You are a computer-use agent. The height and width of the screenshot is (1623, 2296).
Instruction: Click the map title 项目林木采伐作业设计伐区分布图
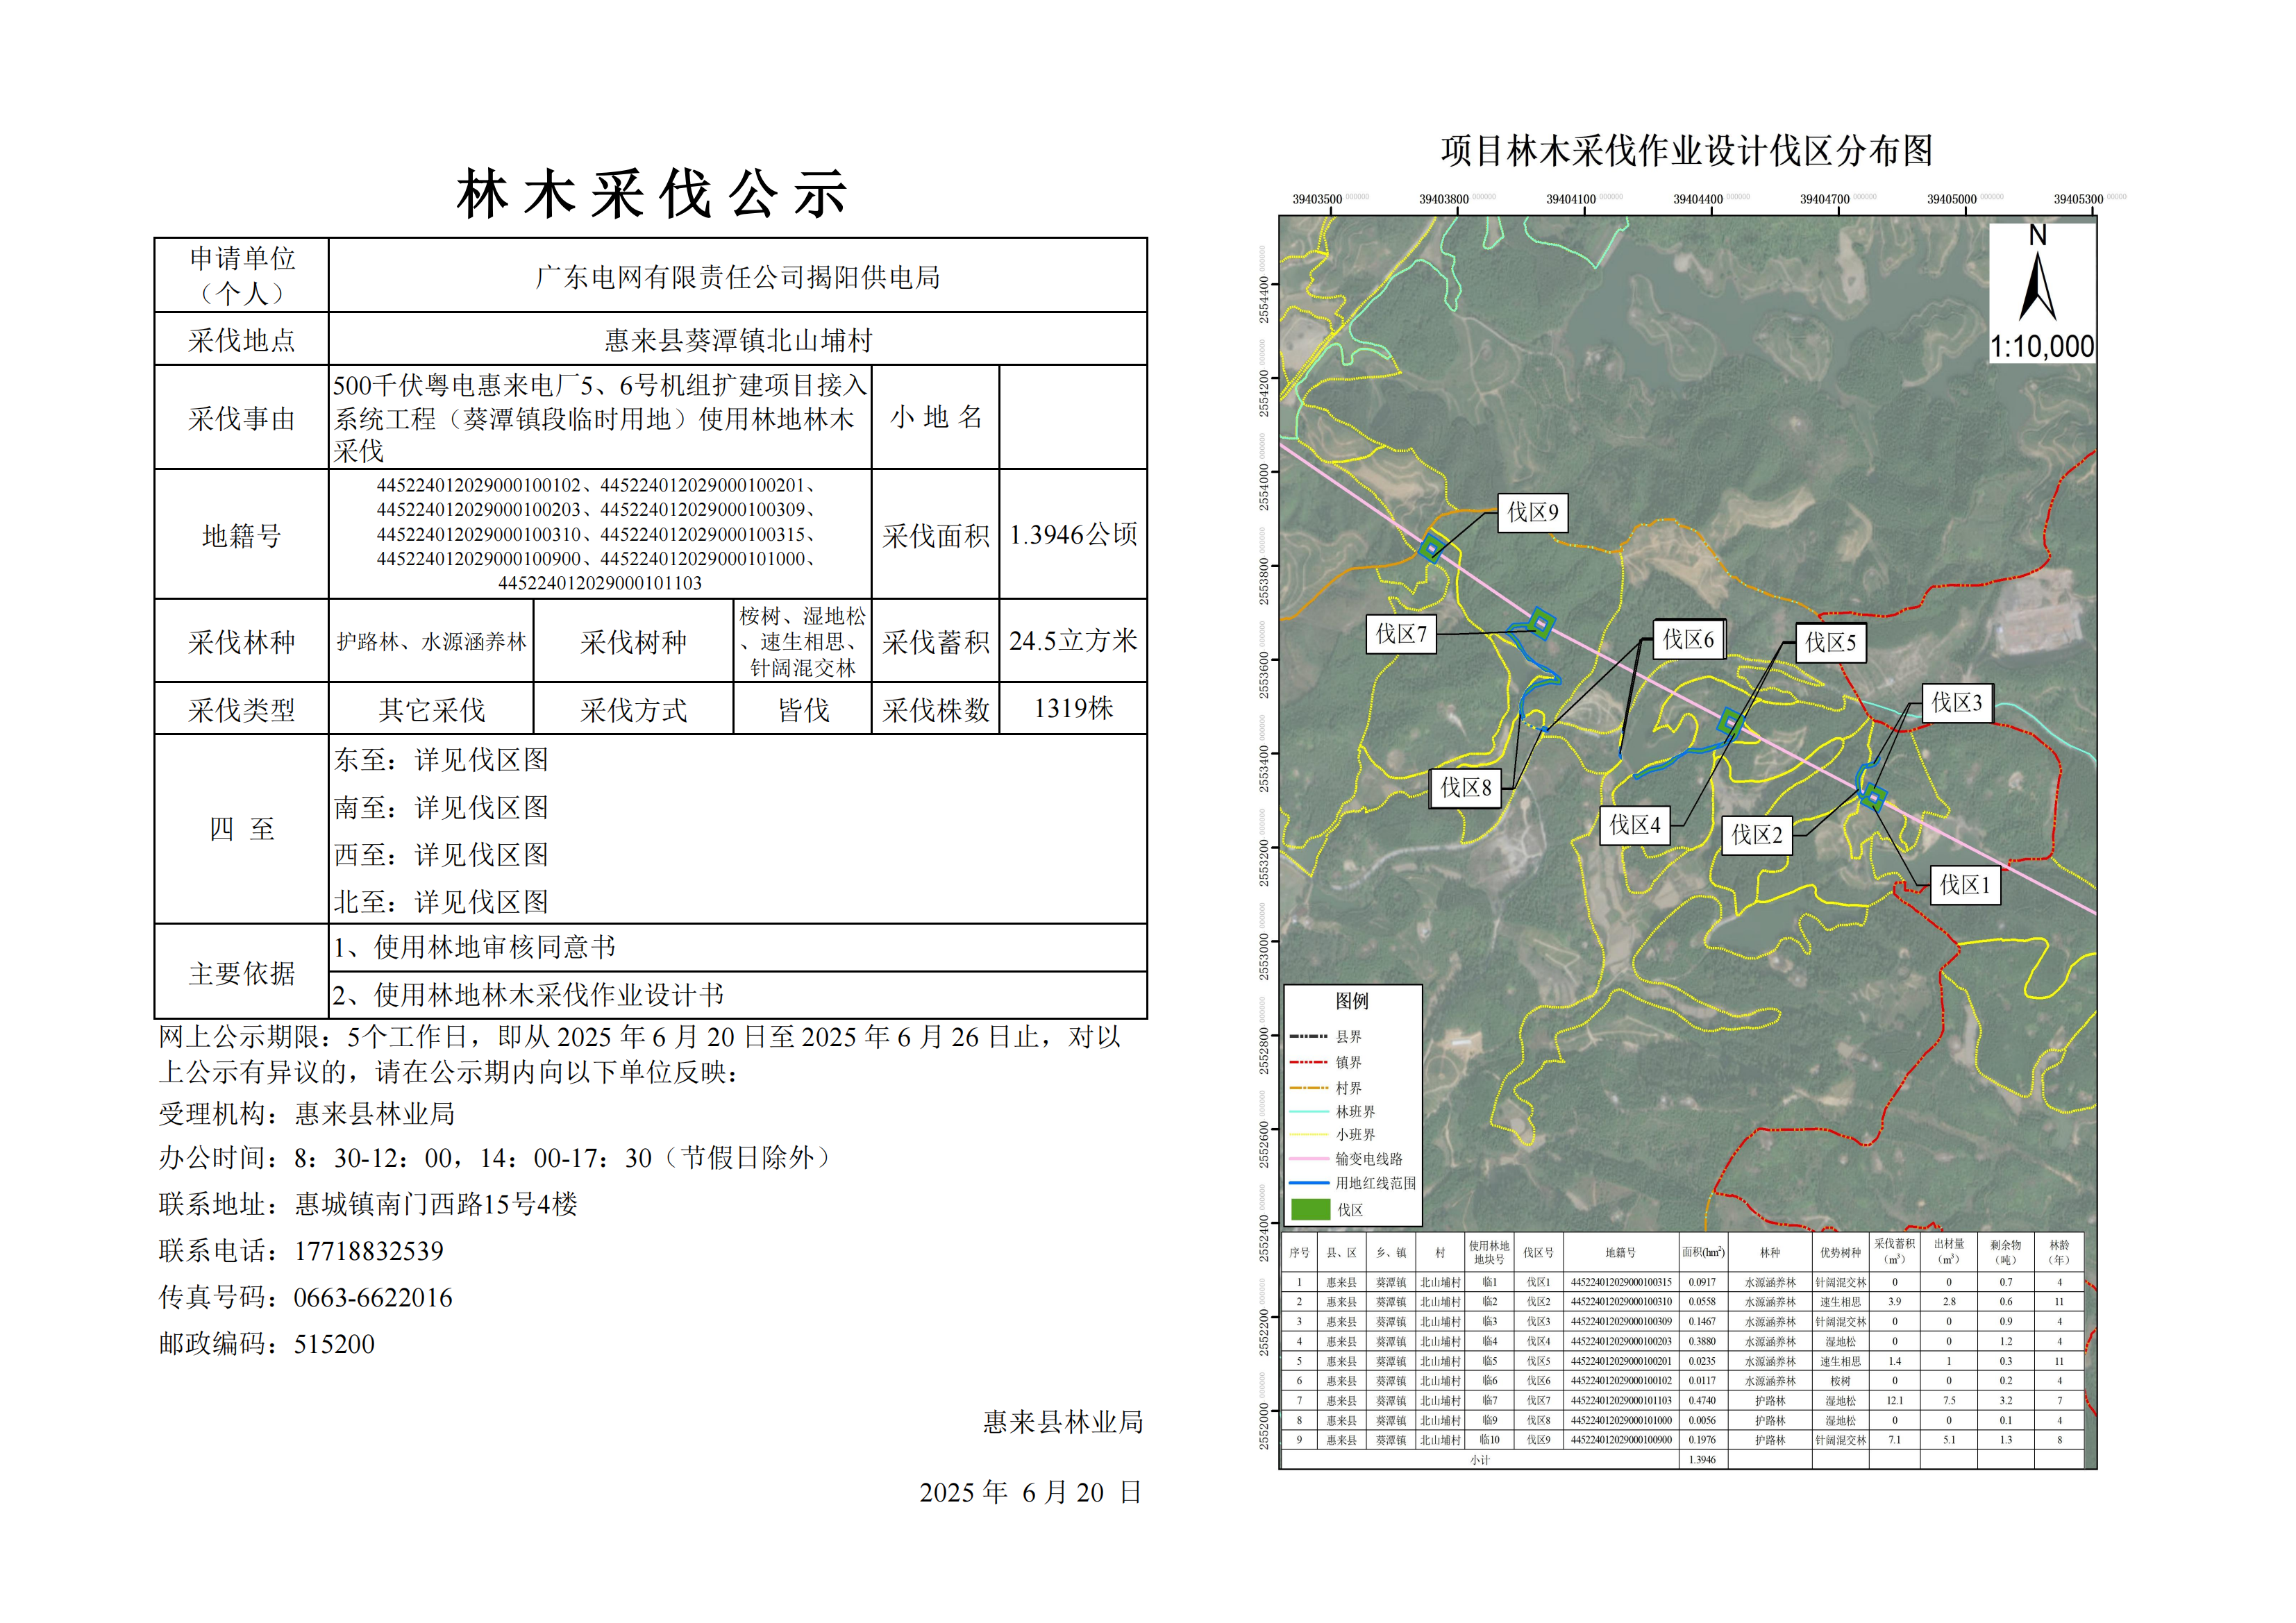1686,151
